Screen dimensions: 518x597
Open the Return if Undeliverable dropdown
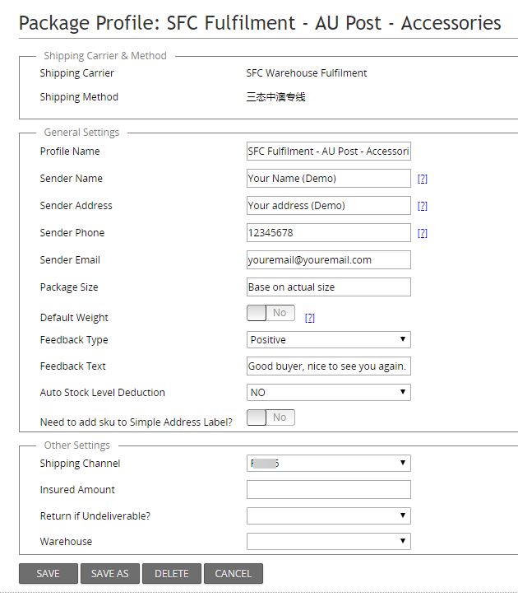[329, 516]
